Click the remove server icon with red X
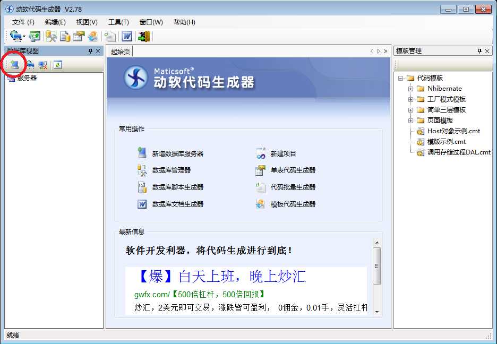This screenshot has height=344, width=497. 43,65
